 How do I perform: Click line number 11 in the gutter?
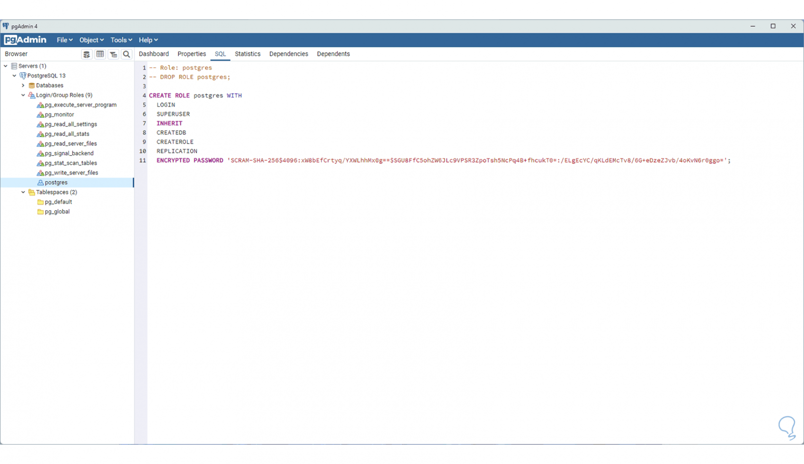tap(142, 161)
